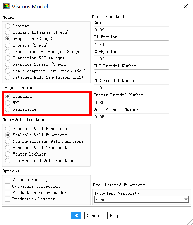
Task: Choose Reynolds Stress (5 eqn) model
Action: click(x=8, y=64)
